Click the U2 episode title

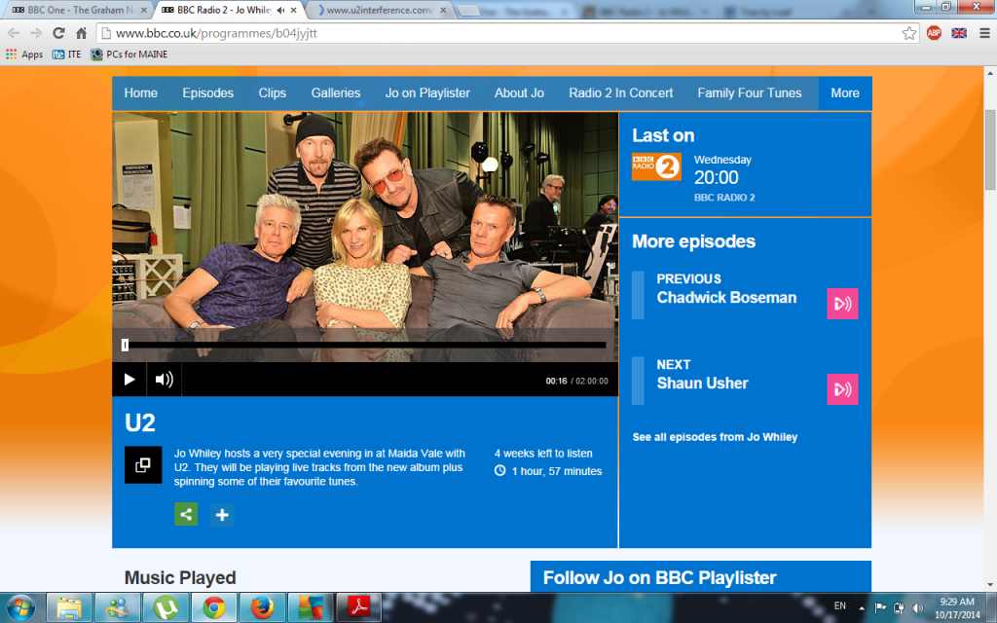140,422
